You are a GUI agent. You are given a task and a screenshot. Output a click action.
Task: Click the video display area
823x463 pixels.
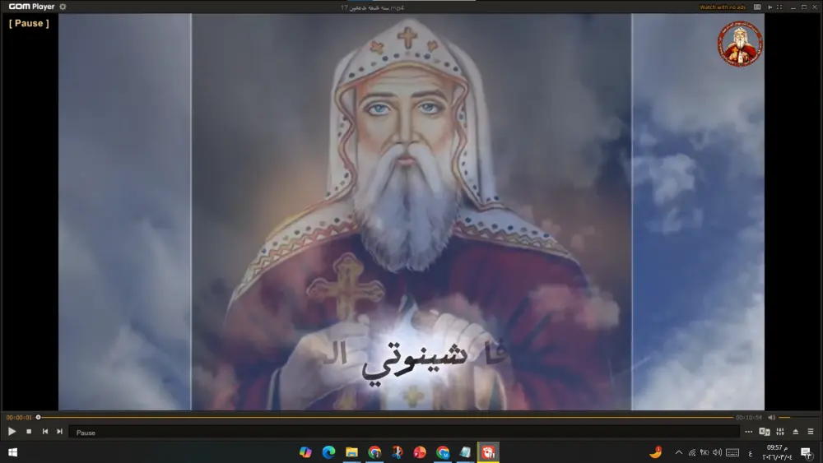[x=411, y=212]
